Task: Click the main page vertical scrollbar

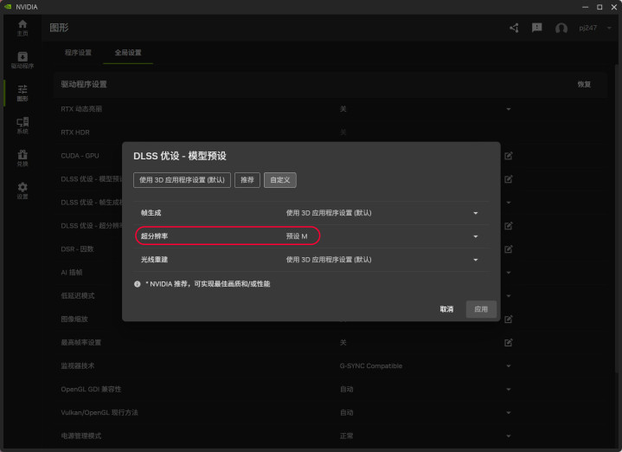Action: [619, 218]
